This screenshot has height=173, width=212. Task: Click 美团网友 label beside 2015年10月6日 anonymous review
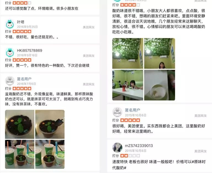click(x=200, y=116)
